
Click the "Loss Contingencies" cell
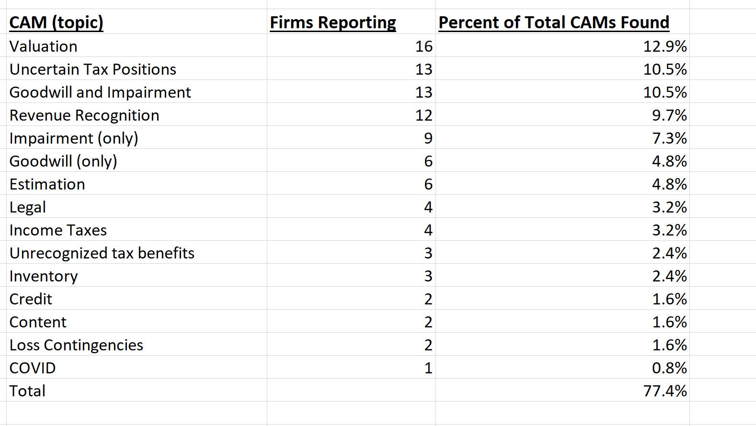tap(76, 345)
